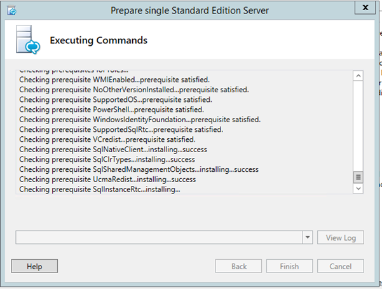Click the scroll down arrow in the log

click(358, 188)
